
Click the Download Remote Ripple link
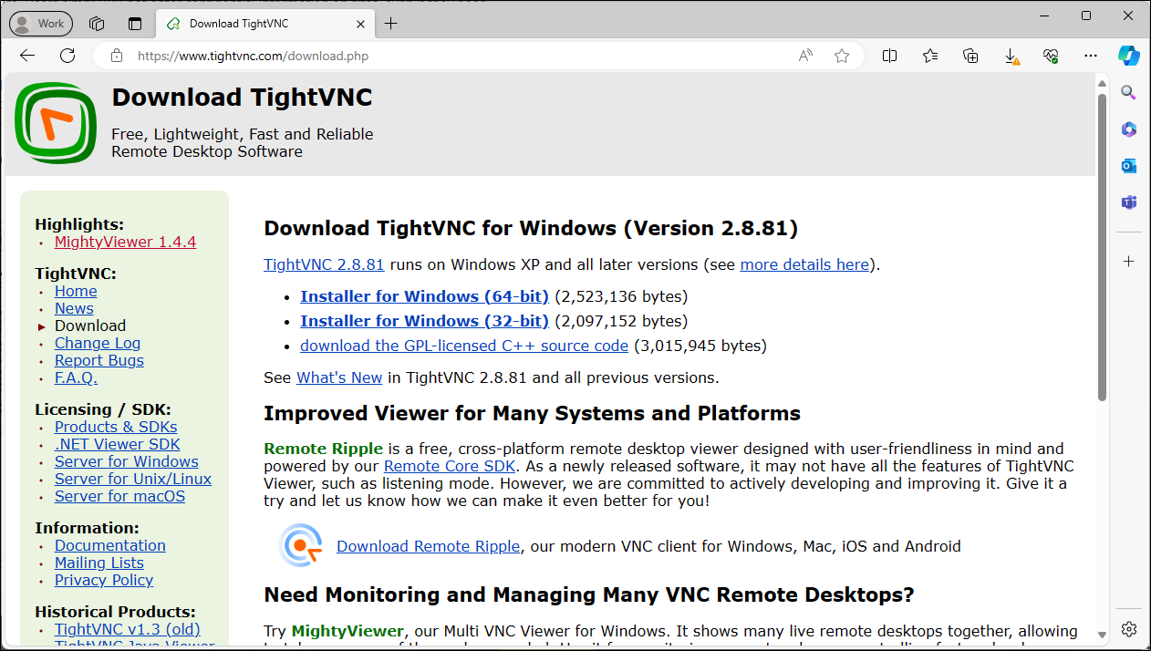[x=428, y=546]
